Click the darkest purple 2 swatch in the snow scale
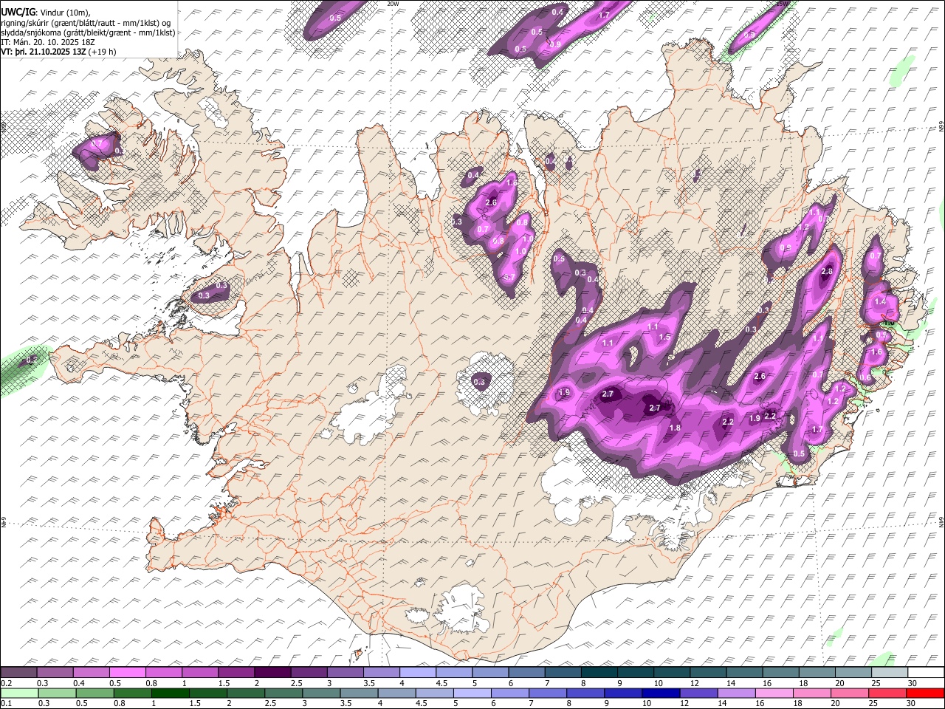Screen dimensions: 945x709 click(272, 672)
